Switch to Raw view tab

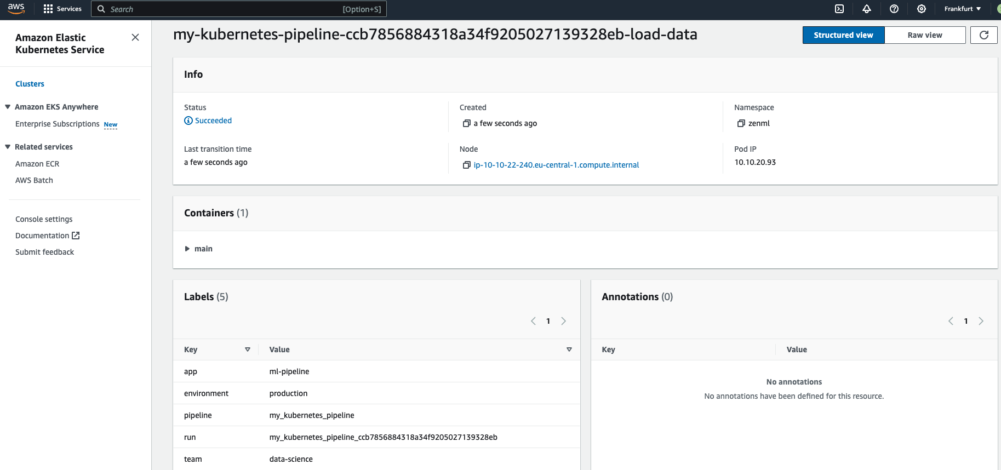925,35
